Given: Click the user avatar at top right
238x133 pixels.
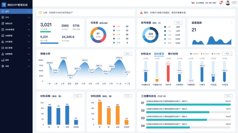Looking at the screenshot, I should (x=228, y=3).
